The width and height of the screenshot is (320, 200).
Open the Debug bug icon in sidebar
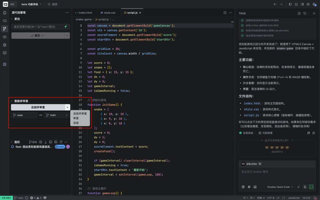4,45
